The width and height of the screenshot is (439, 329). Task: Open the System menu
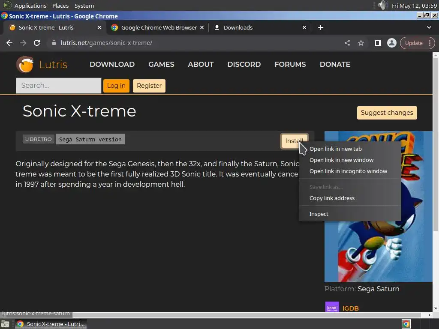click(x=84, y=6)
